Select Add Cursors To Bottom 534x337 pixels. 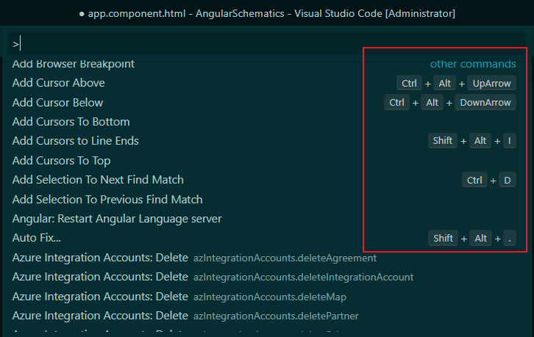pyautogui.click(x=71, y=122)
